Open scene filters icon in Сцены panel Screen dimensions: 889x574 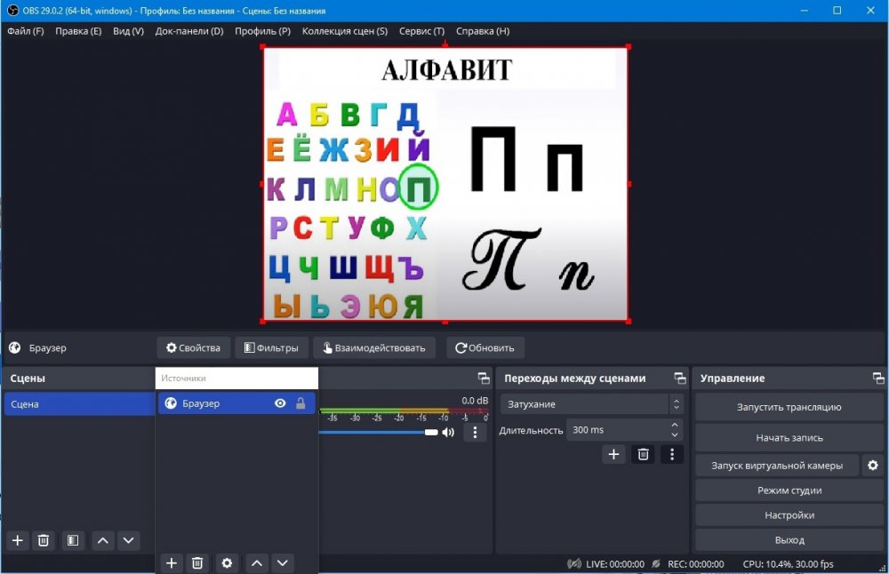[x=73, y=539]
